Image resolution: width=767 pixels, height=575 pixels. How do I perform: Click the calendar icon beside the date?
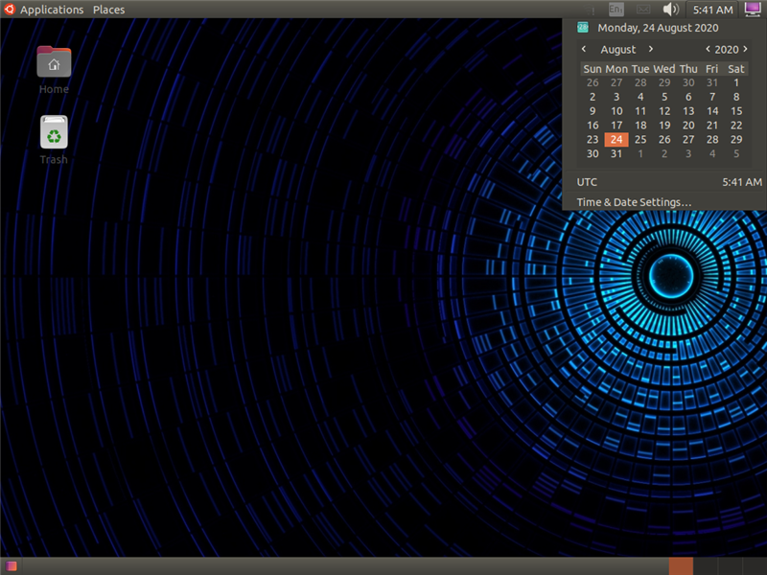[x=583, y=28]
